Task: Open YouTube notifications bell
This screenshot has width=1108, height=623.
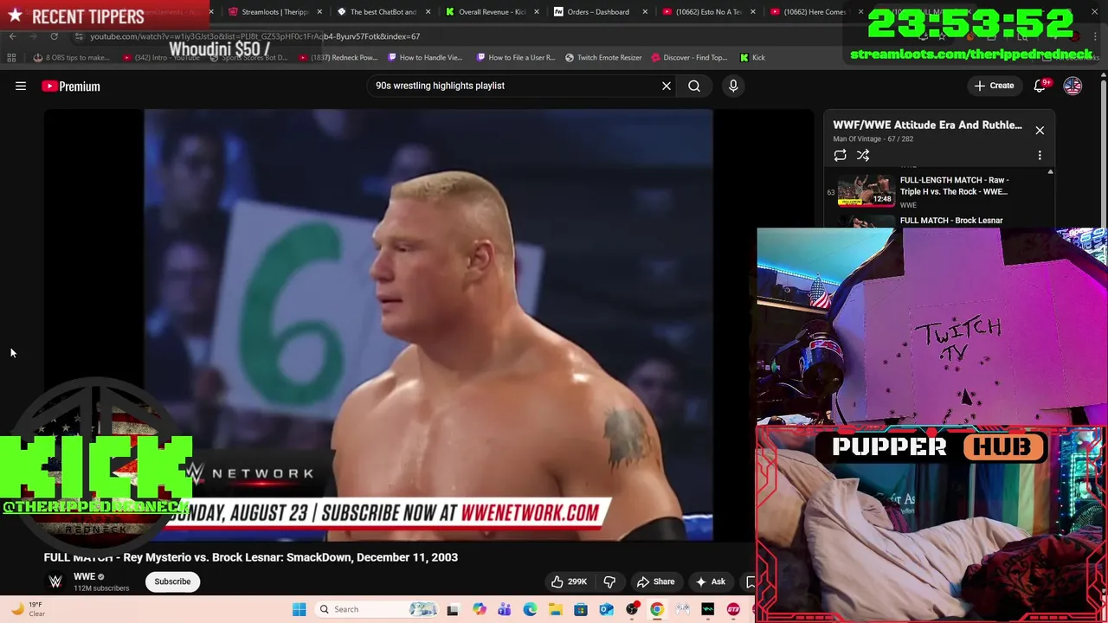Action: 1040,86
